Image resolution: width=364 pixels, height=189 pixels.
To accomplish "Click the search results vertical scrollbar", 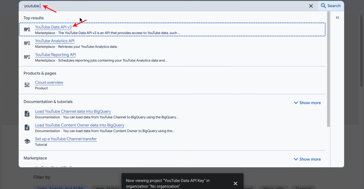I will 328,69.
